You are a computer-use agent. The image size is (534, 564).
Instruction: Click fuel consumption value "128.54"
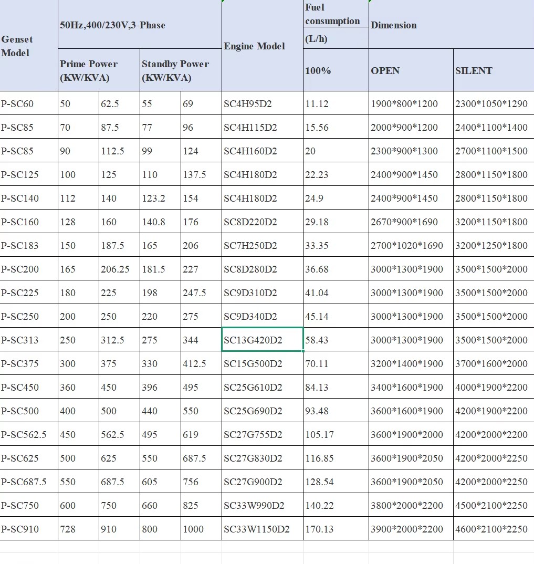(x=336, y=481)
